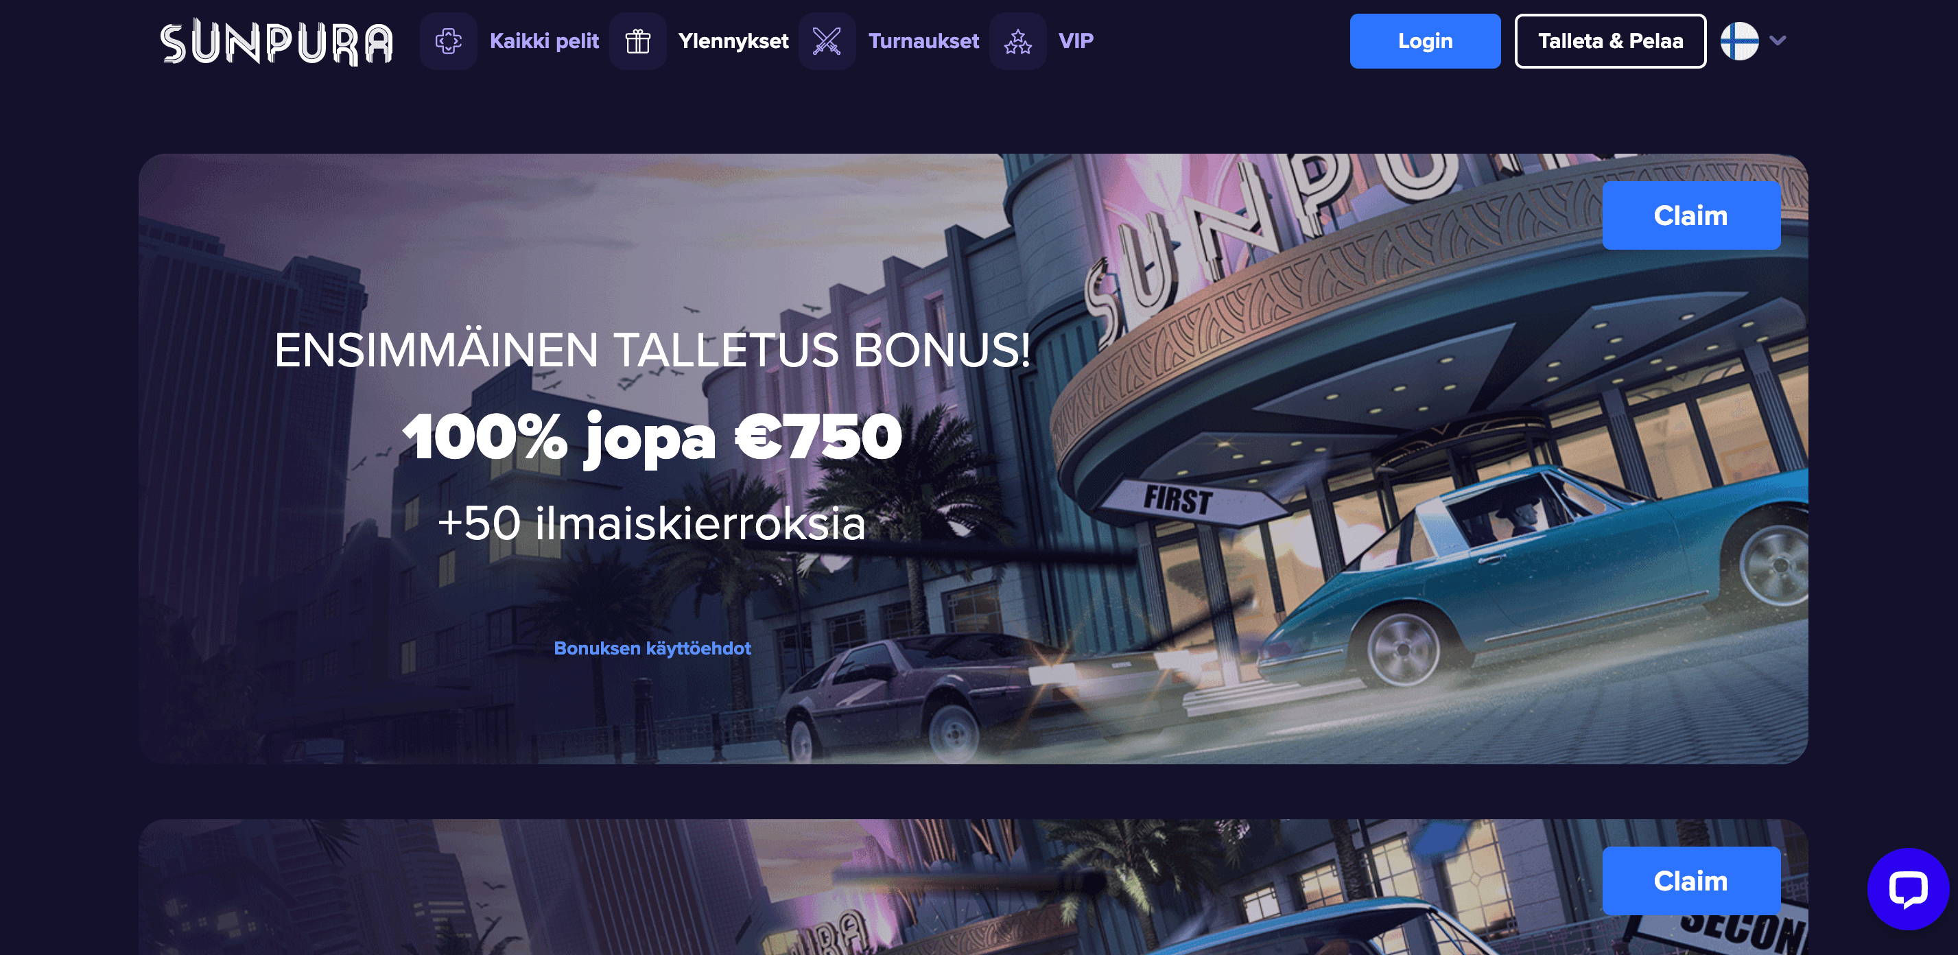Open Kaikki pelit menu item
1958x955 pixels.
pyautogui.click(x=544, y=41)
